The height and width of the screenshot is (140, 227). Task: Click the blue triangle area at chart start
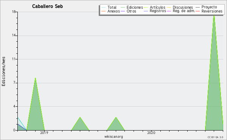pos(20,128)
